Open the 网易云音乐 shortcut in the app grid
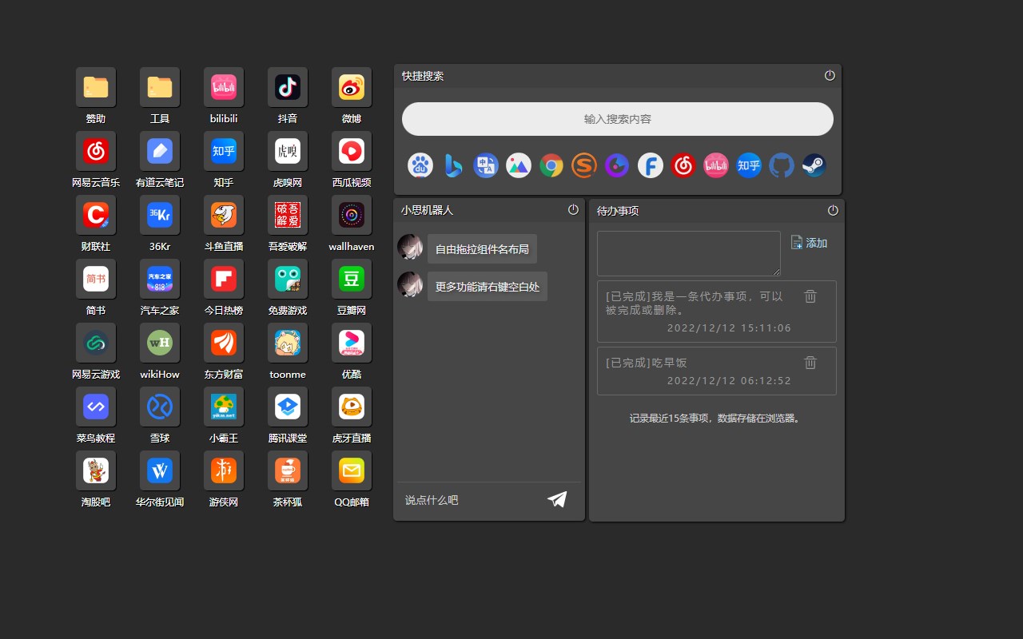 96,151
